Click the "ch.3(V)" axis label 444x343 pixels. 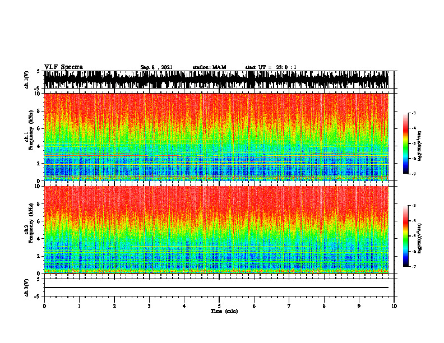[x=27, y=288]
